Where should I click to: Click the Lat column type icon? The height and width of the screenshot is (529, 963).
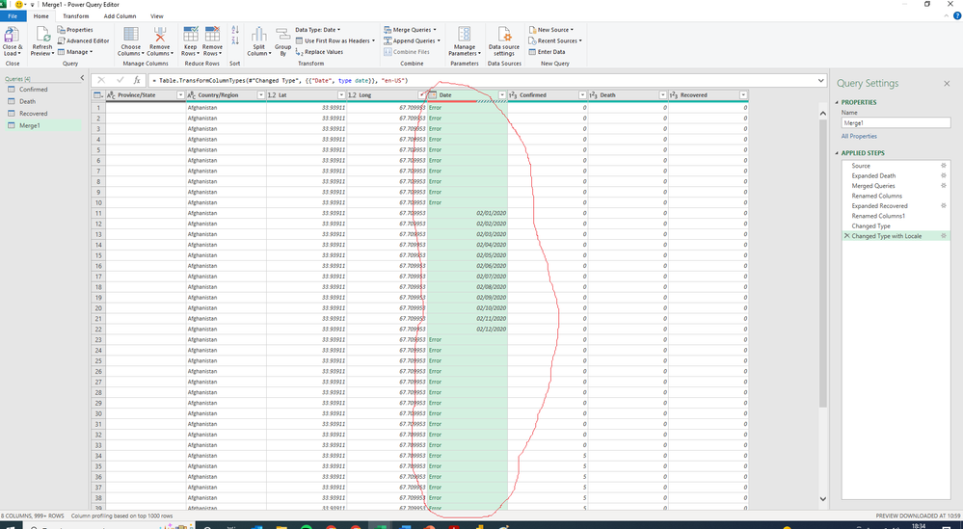[x=272, y=95]
